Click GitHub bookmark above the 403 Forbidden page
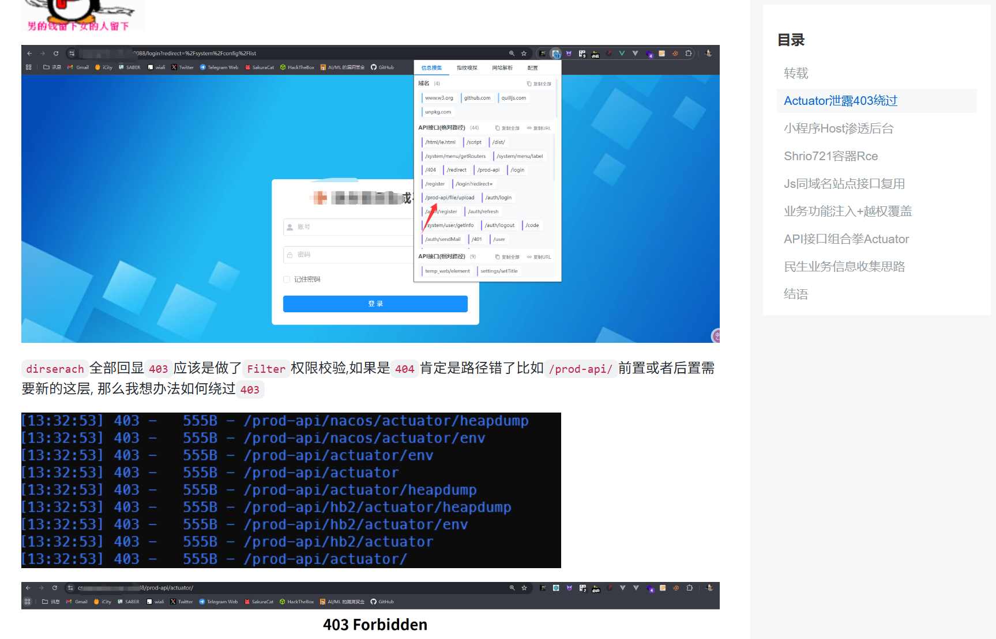This screenshot has width=996, height=639. (382, 602)
